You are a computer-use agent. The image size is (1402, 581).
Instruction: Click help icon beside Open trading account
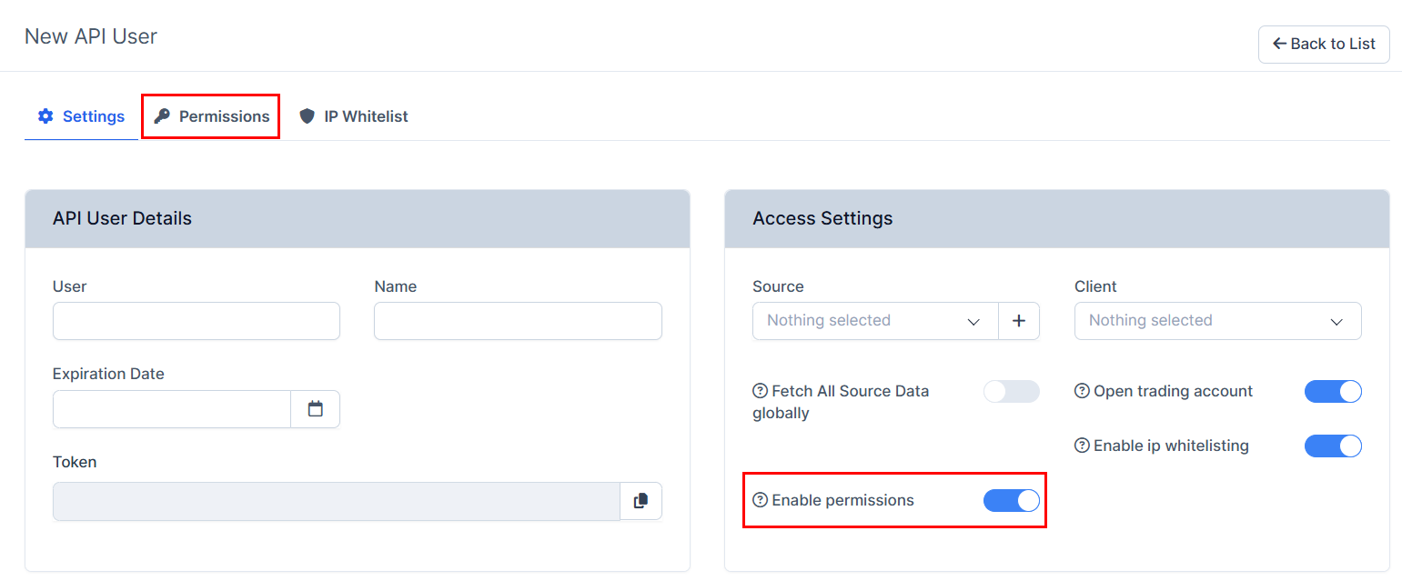[1082, 391]
